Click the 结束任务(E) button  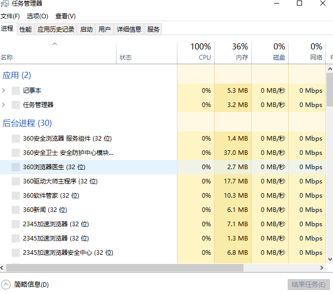tap(309, 285)
